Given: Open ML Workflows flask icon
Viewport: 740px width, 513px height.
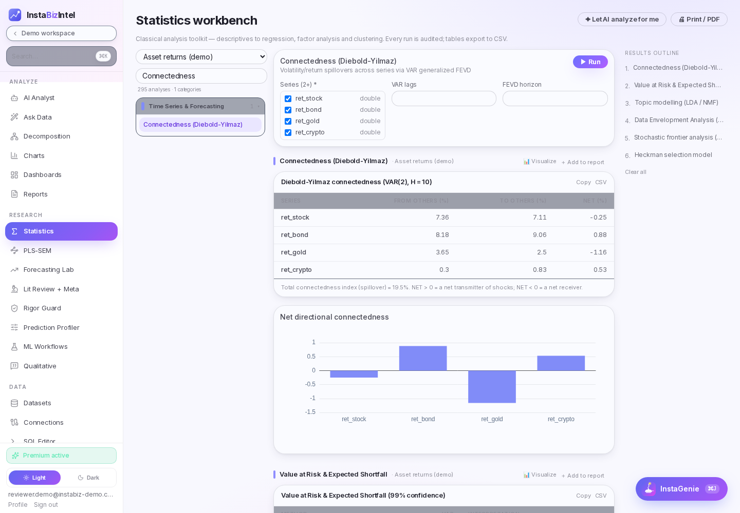Looking at the screenshot, I should (x=14, y=347).
